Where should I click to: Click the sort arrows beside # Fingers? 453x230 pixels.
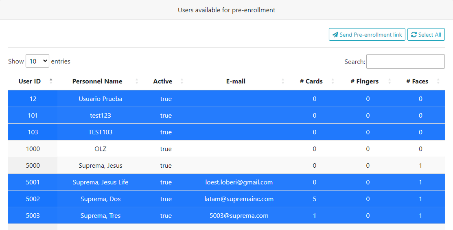pyautogui.click(x=390, y=81)
